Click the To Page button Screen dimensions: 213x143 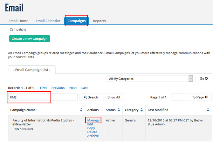click(x=200, y=97)
